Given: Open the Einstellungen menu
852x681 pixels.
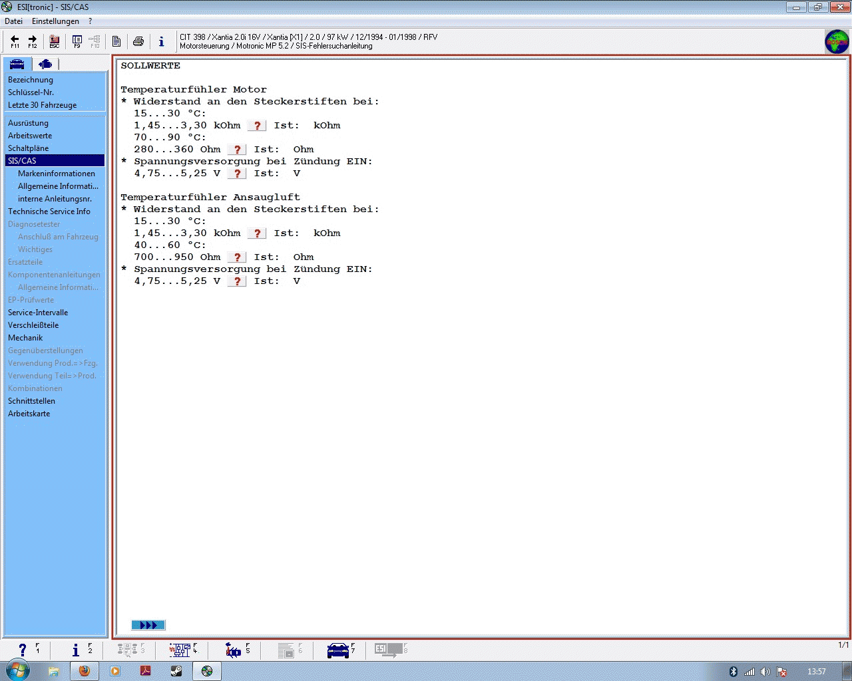Looking at the screenshot, I should 55,21.
